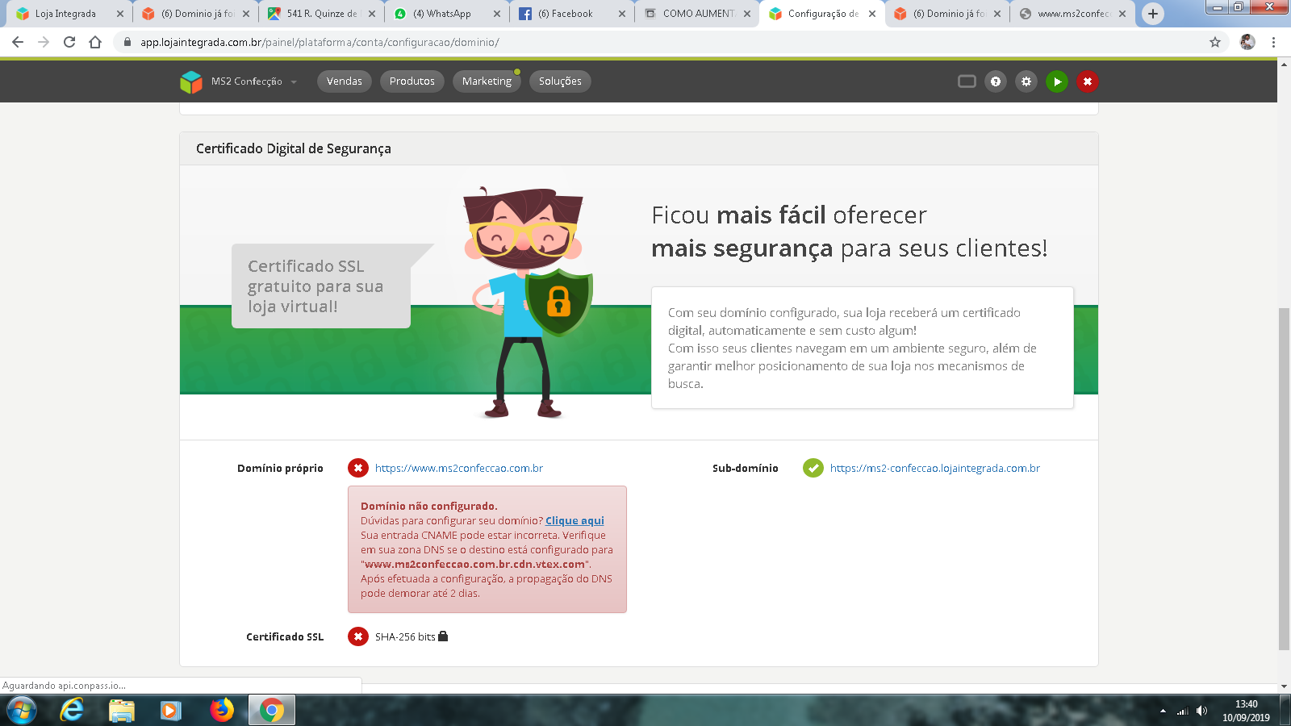Click the 'Certificado SSL' label
Viewport: 1291px width, 726px height.
coord(285,636)
